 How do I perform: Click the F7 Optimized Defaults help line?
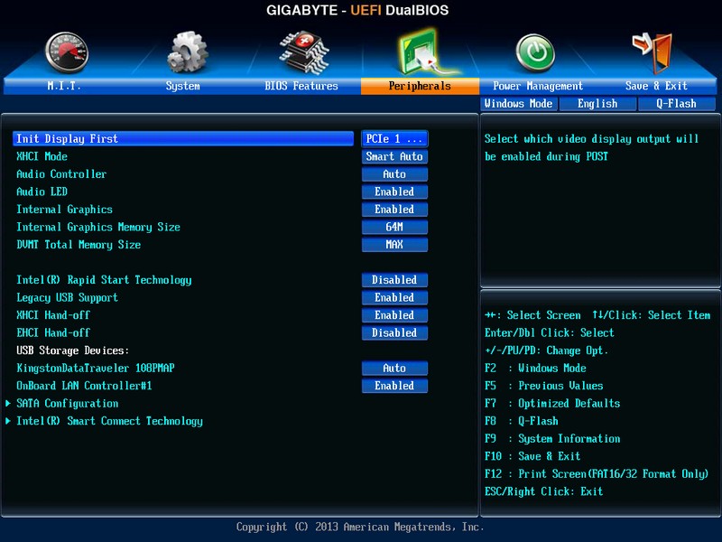pos(552,403)
